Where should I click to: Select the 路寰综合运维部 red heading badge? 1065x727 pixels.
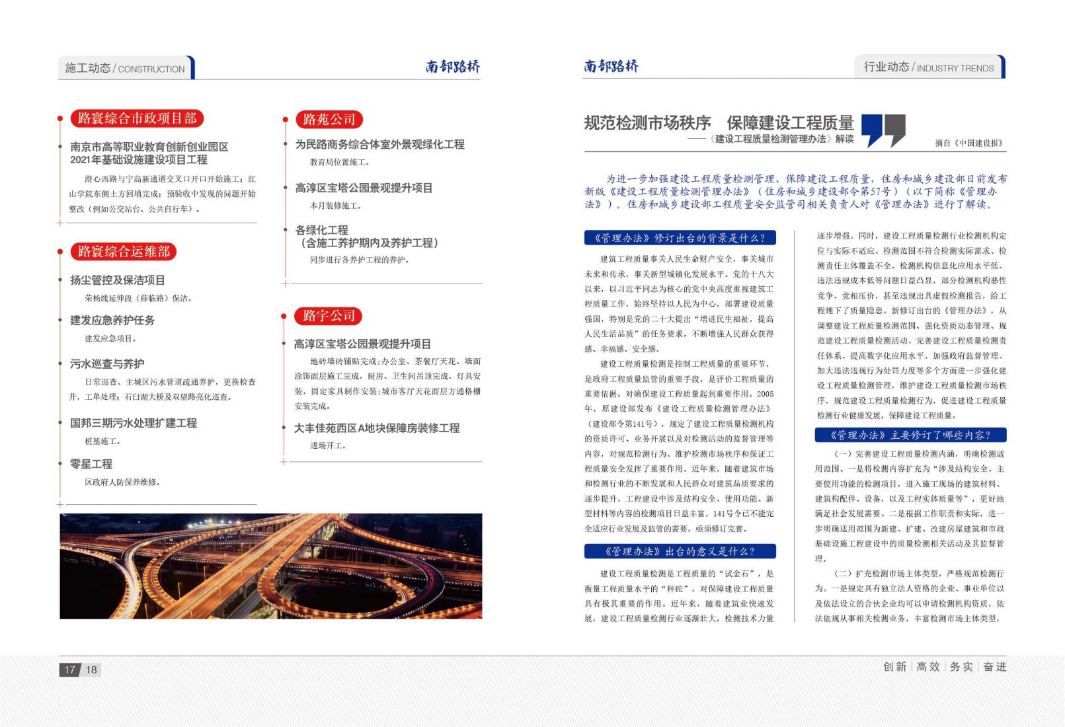124,252
